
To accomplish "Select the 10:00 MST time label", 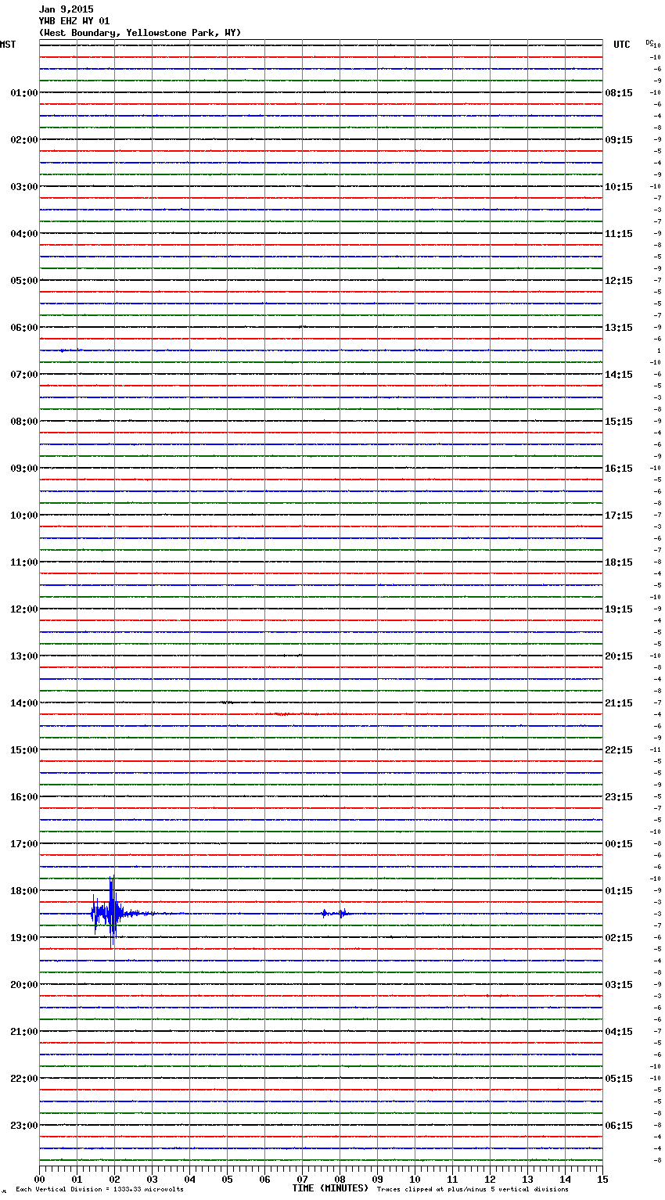I will [24, 516].
